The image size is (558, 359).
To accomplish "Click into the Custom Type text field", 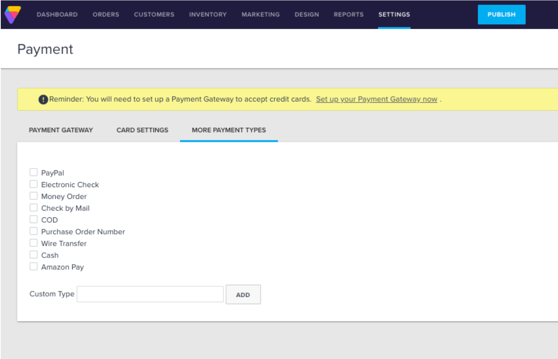I will click(x=150, y=294).
